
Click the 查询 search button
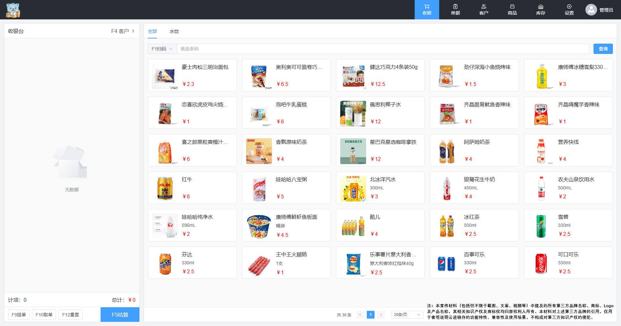click(x=603, y=49)
